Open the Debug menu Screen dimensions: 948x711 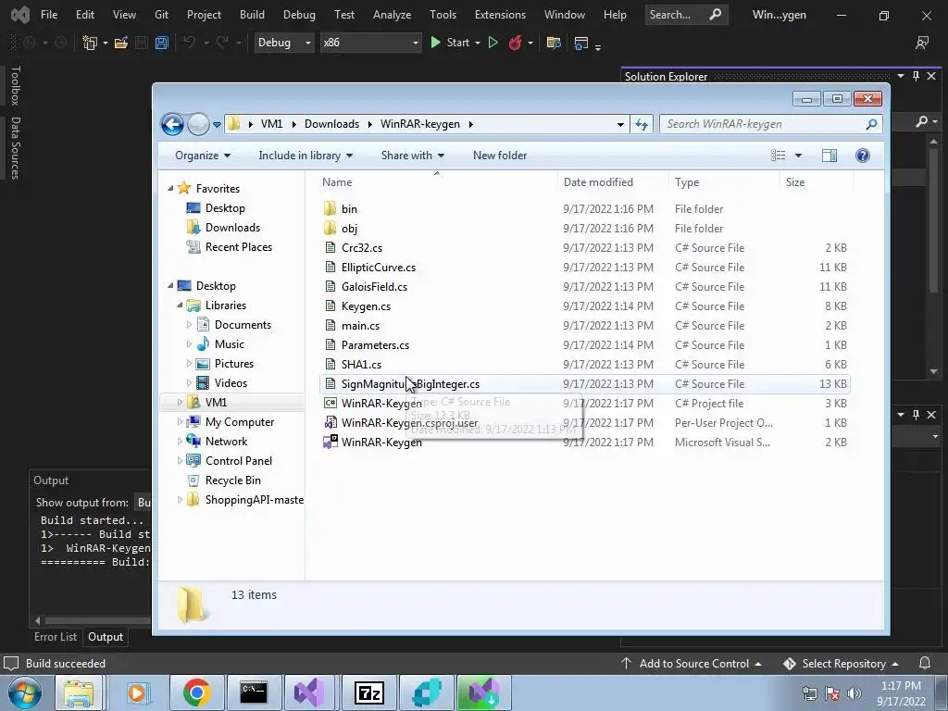click(299, 15)
